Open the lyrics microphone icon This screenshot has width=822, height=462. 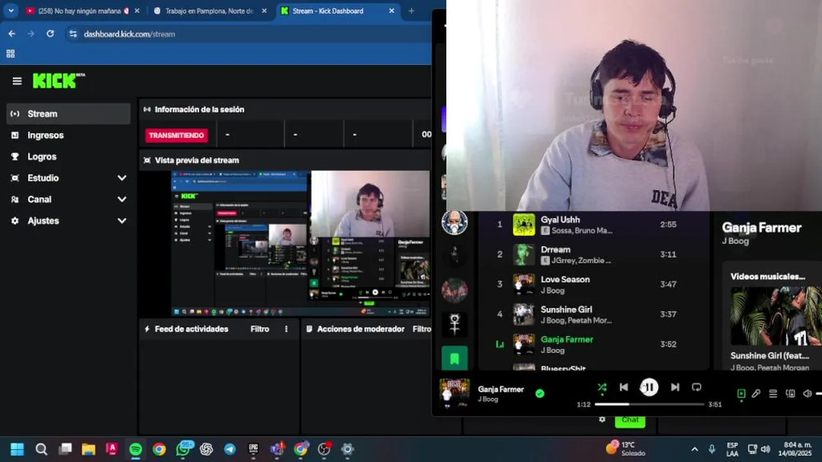pos(756,393)
